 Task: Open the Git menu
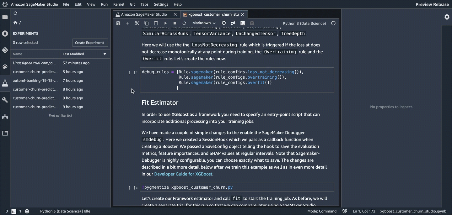132,4
